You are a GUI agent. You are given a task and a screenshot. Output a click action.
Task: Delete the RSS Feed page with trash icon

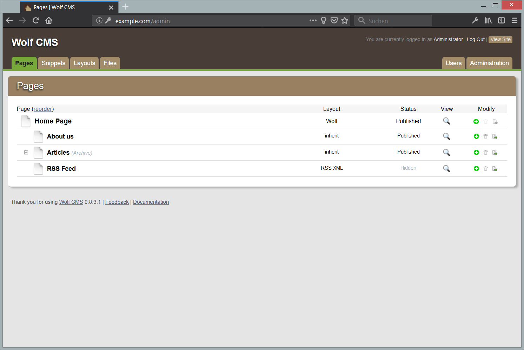pyautogui.click(x=485, y=168)
